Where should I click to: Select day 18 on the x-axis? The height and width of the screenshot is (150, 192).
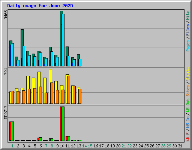[107, 146]
